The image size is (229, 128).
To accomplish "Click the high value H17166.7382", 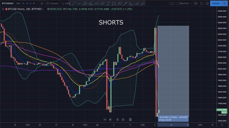I will 70,9.
